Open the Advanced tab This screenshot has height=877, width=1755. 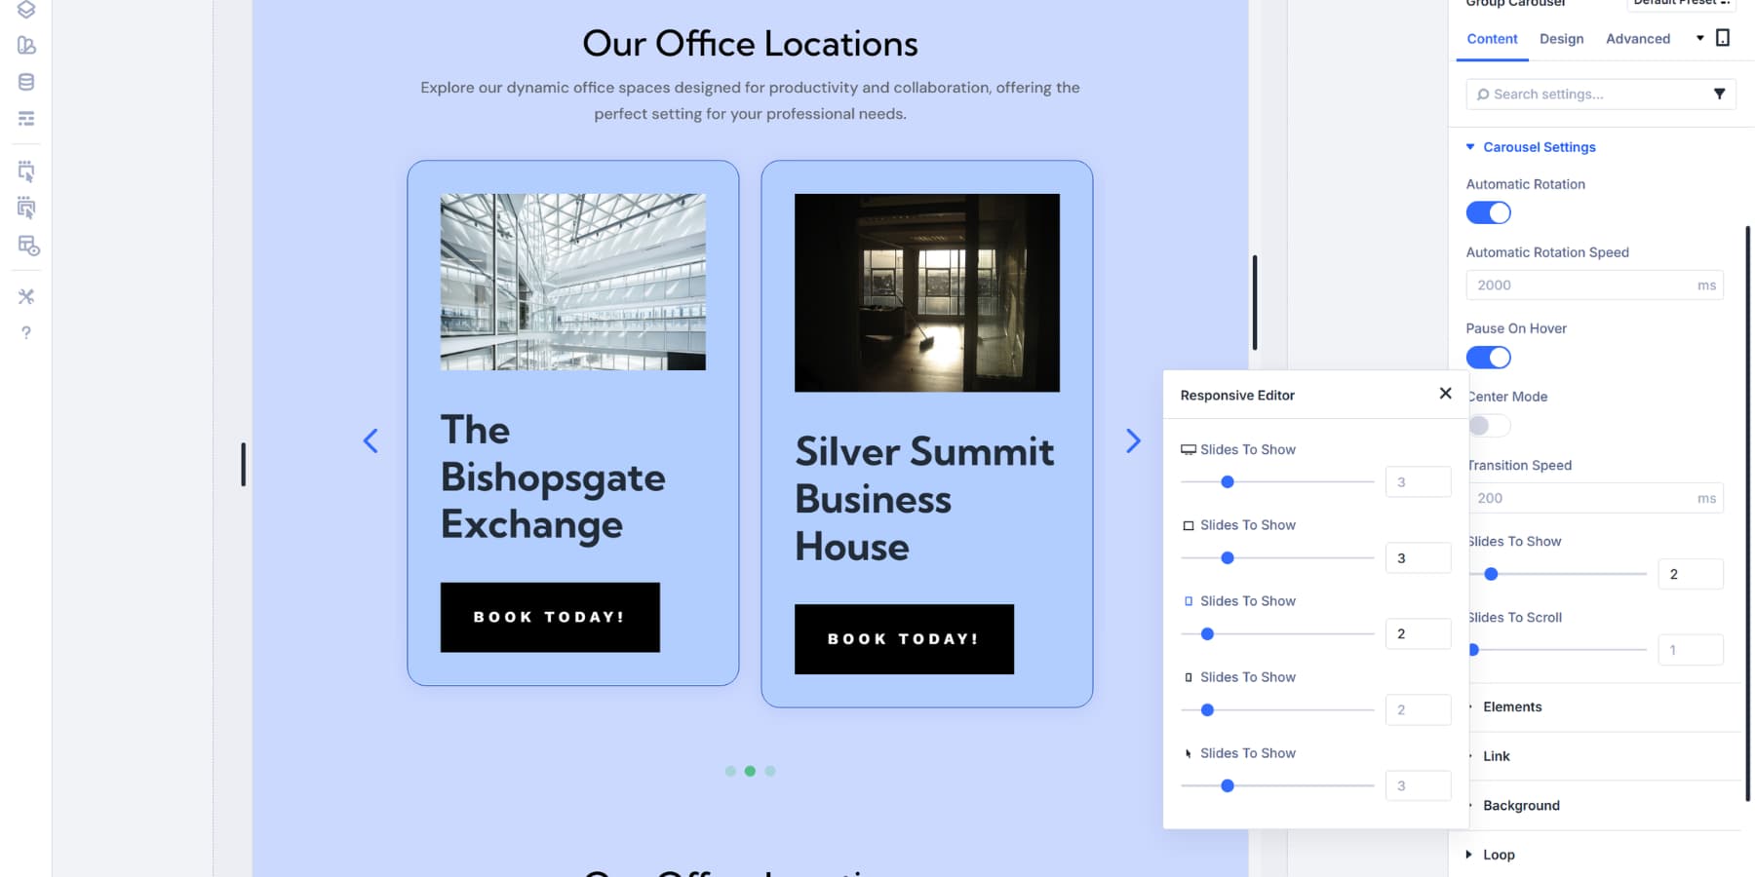[x=1638, y=39]
